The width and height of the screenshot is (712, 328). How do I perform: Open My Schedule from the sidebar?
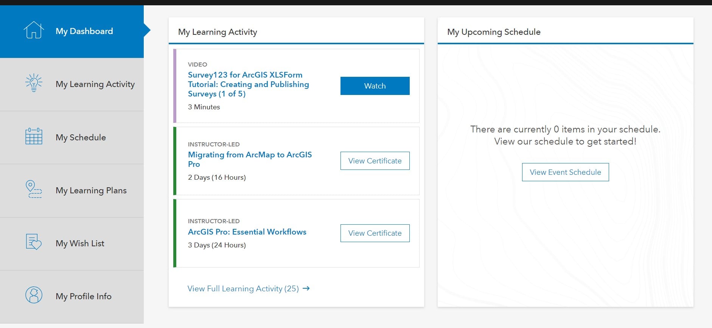coord(72,138)
